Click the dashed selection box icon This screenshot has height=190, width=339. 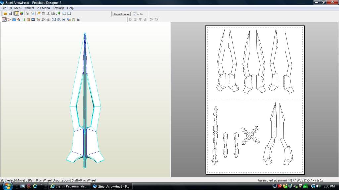tap(54, 20)
